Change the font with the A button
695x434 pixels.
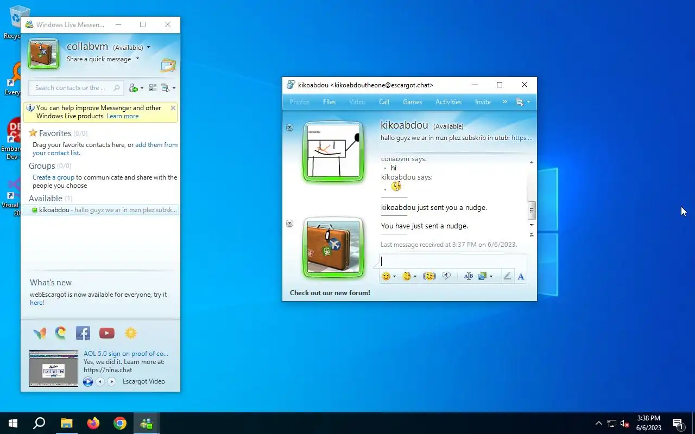pos(521,276)
